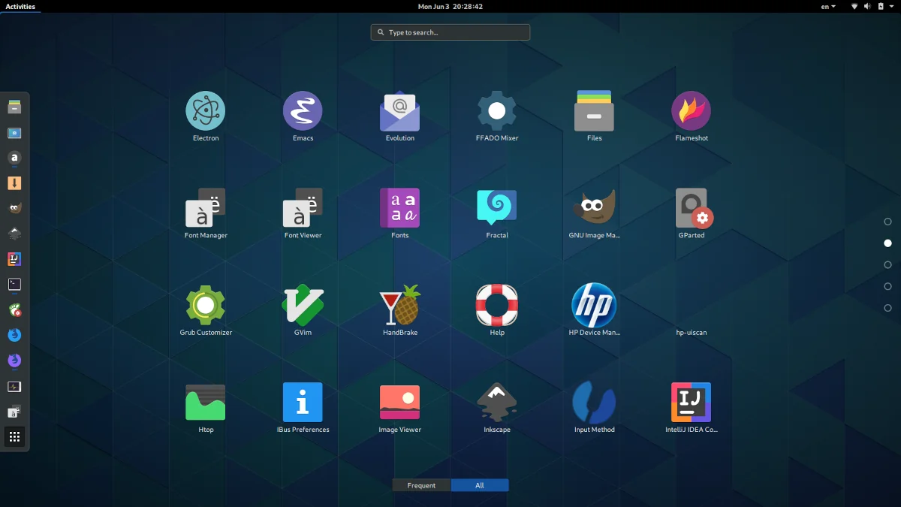Open the clock and calendar menu
Viewport: 901px width, 507px height.
(450, 6)
